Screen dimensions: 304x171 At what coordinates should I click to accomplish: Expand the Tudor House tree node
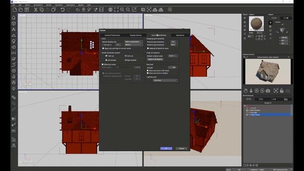[x=247, y=115]
